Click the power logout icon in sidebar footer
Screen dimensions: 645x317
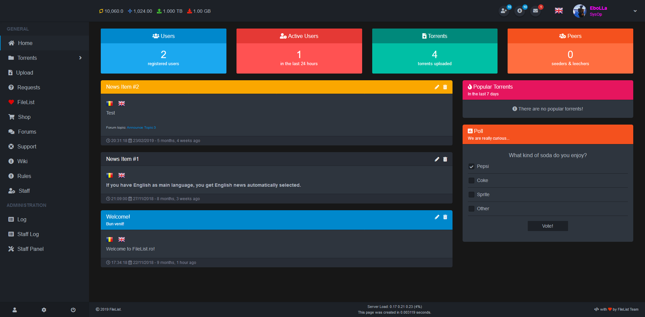[x=73, y=310]
